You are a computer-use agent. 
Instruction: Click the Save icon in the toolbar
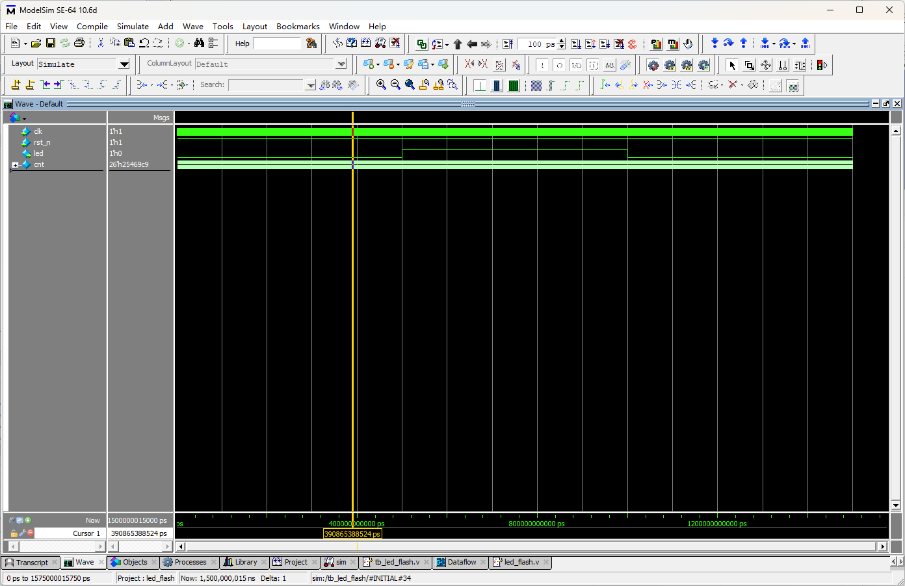(x=50, y=43)
